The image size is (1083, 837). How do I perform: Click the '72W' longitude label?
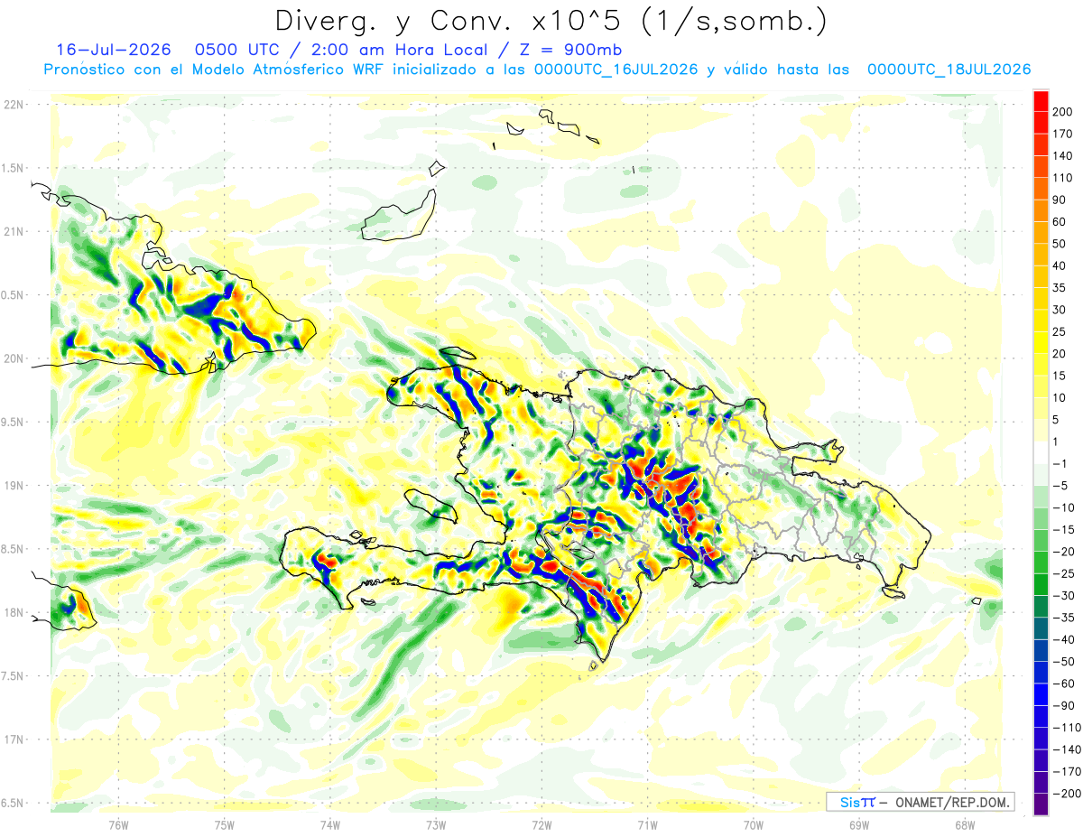541,824
